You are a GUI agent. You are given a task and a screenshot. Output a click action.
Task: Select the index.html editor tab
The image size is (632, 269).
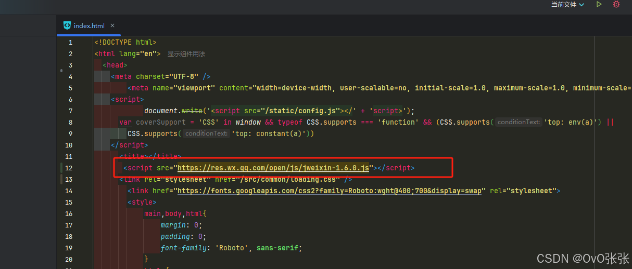89,25
